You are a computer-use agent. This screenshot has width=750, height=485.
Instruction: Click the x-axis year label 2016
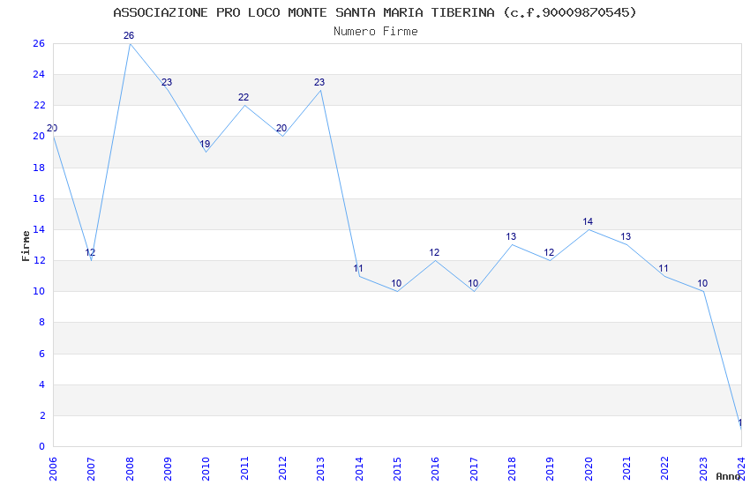pyautogui.click(x=435, y=469)
